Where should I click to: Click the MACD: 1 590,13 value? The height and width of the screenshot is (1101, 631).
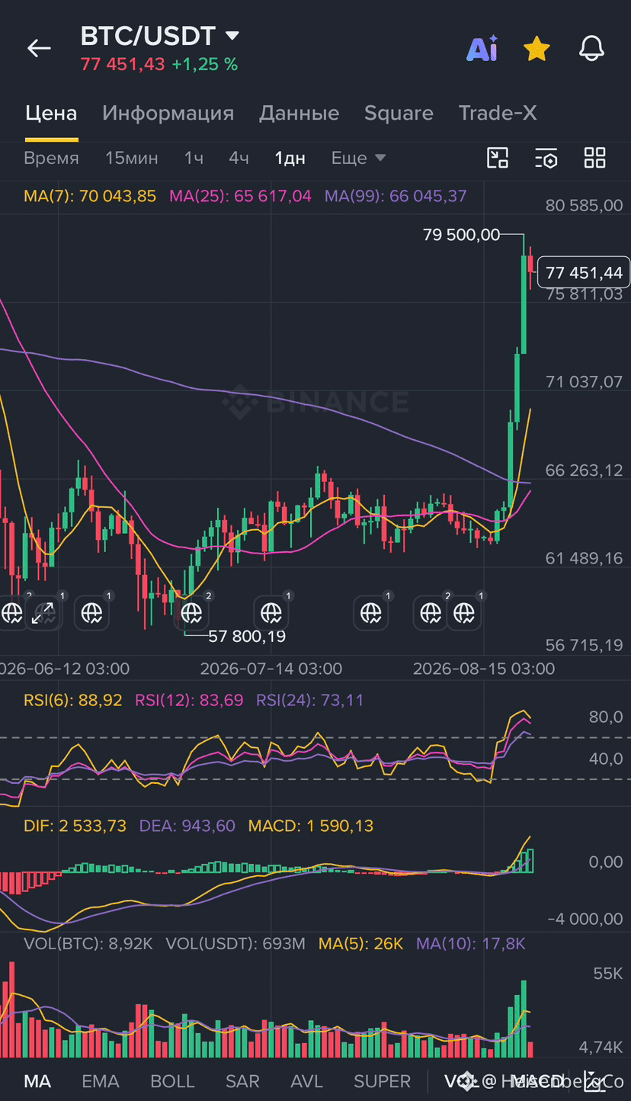coord(311,826)
